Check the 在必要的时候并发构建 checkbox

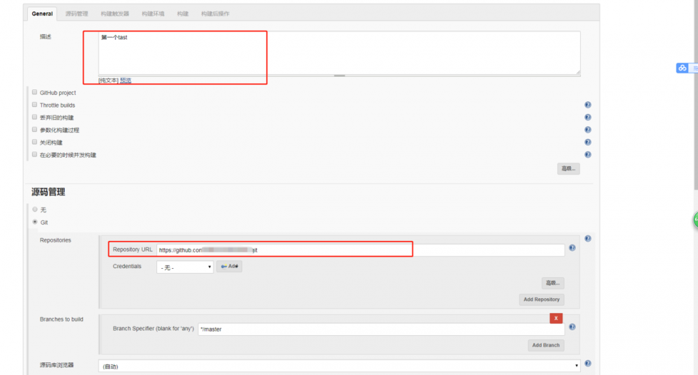[35, 154]
